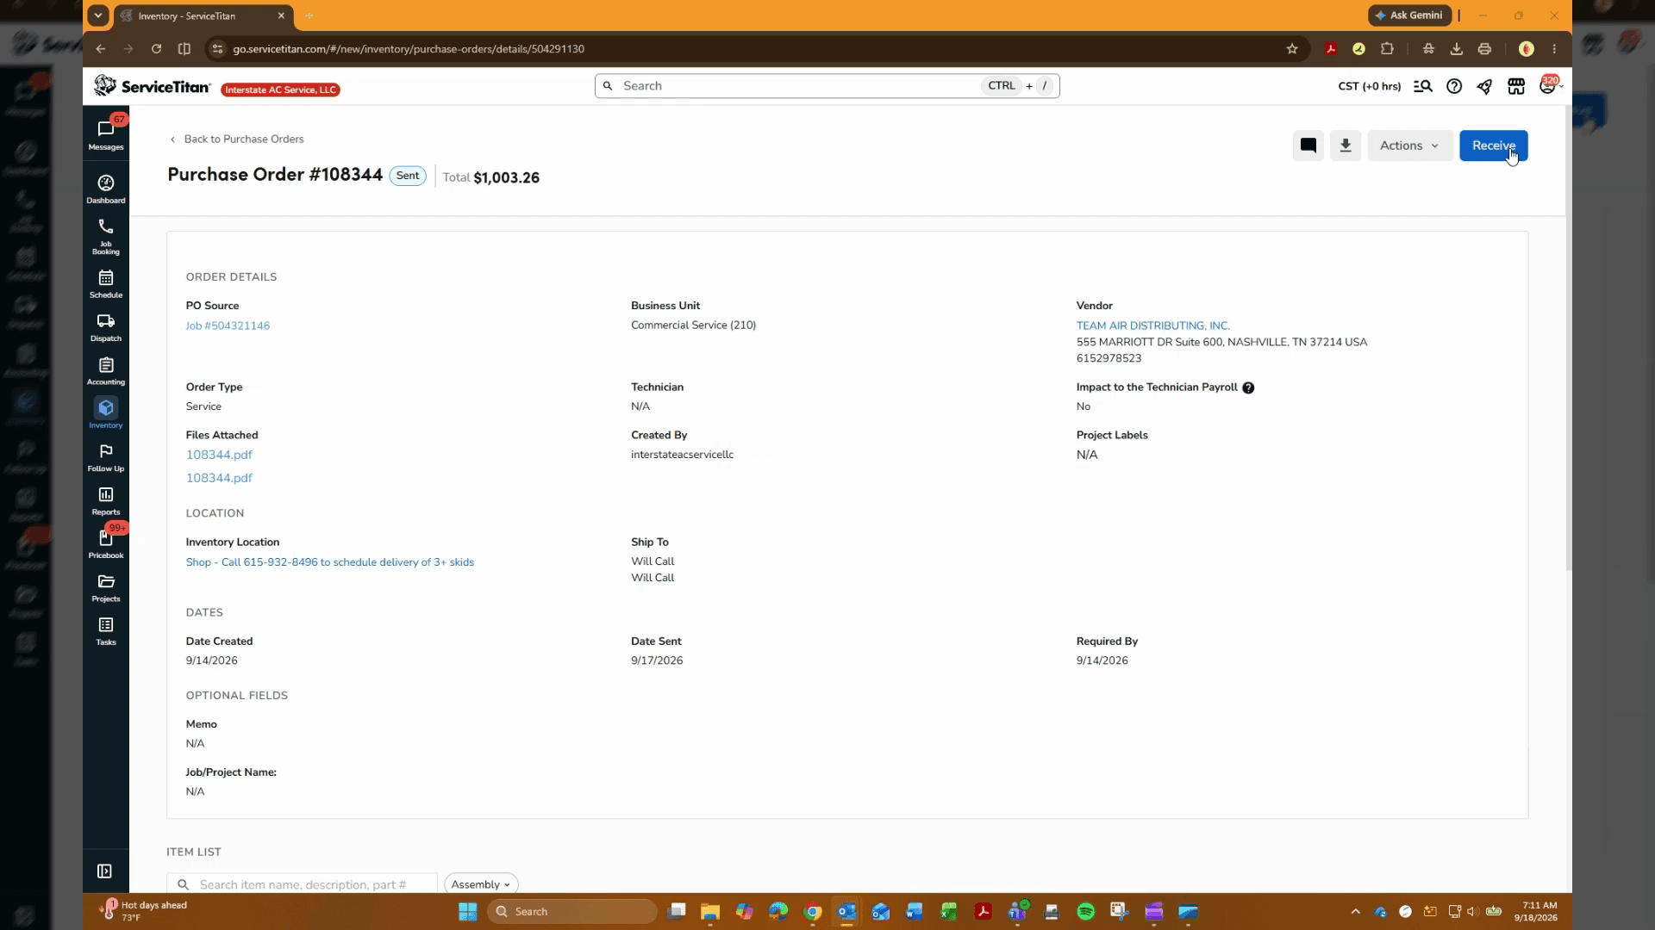Open the Marketplace storefront icon
Viewport: 1655px width, 930px height.
[x=1516, y=86]
